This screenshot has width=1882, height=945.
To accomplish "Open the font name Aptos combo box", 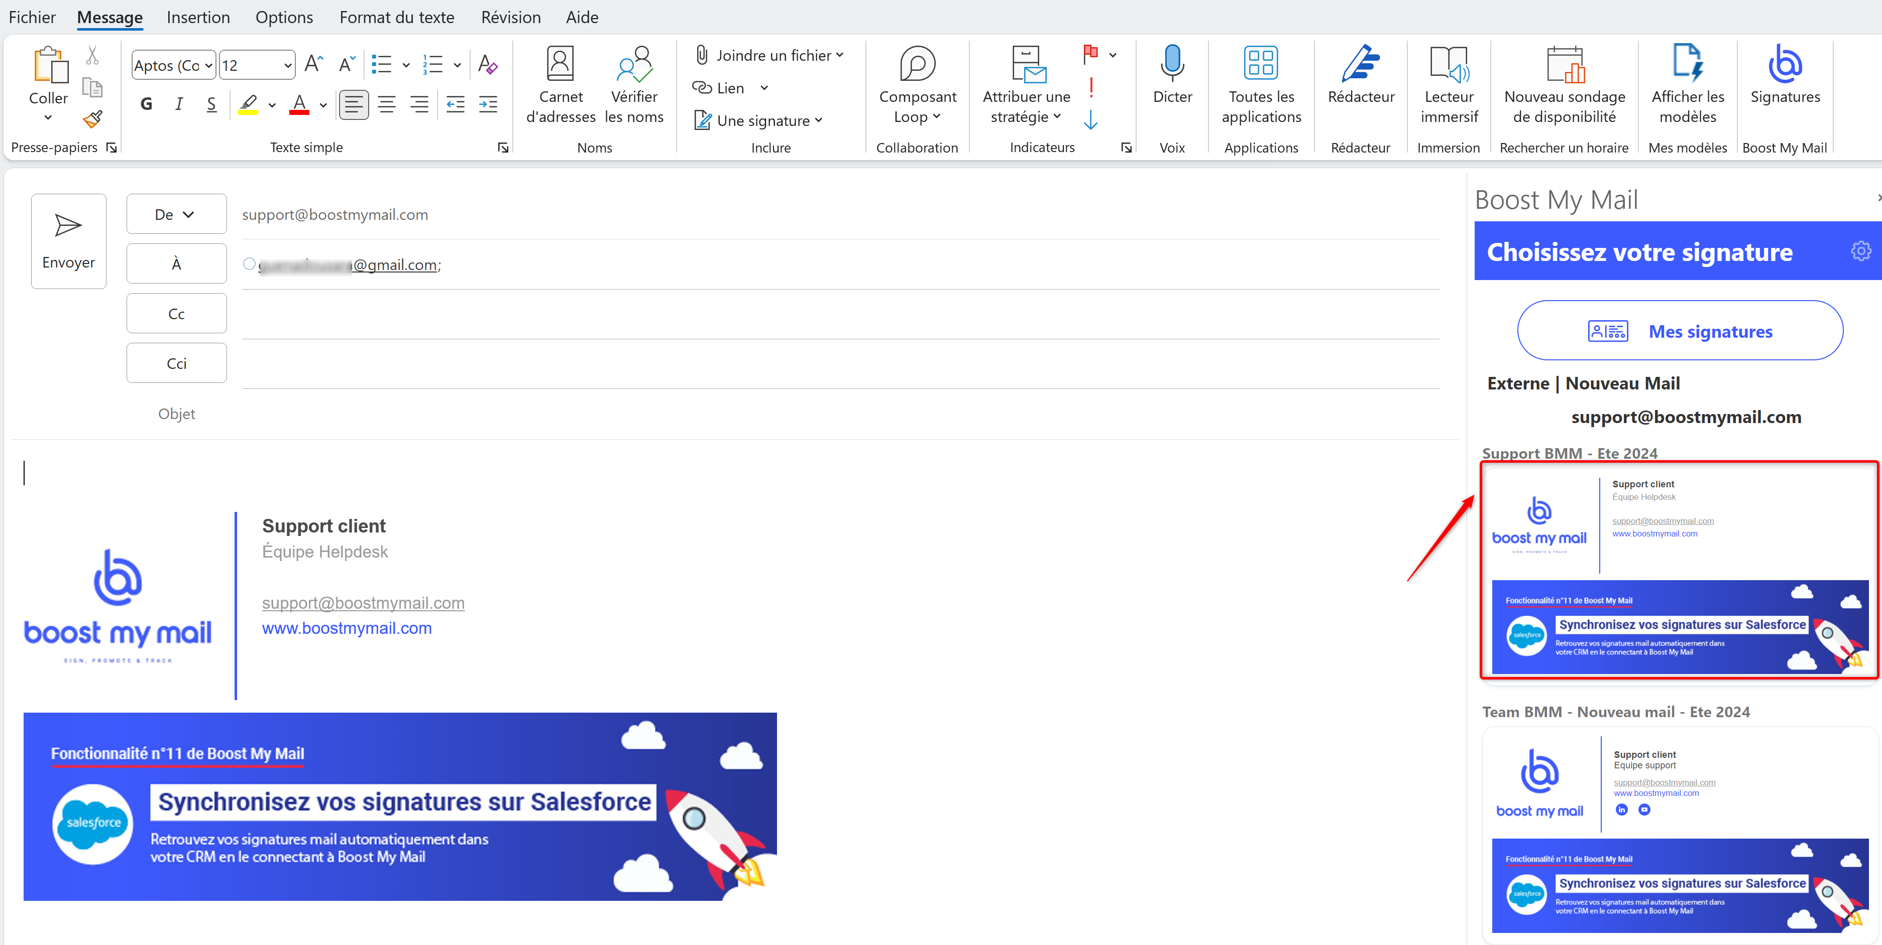I will [173, 65].
